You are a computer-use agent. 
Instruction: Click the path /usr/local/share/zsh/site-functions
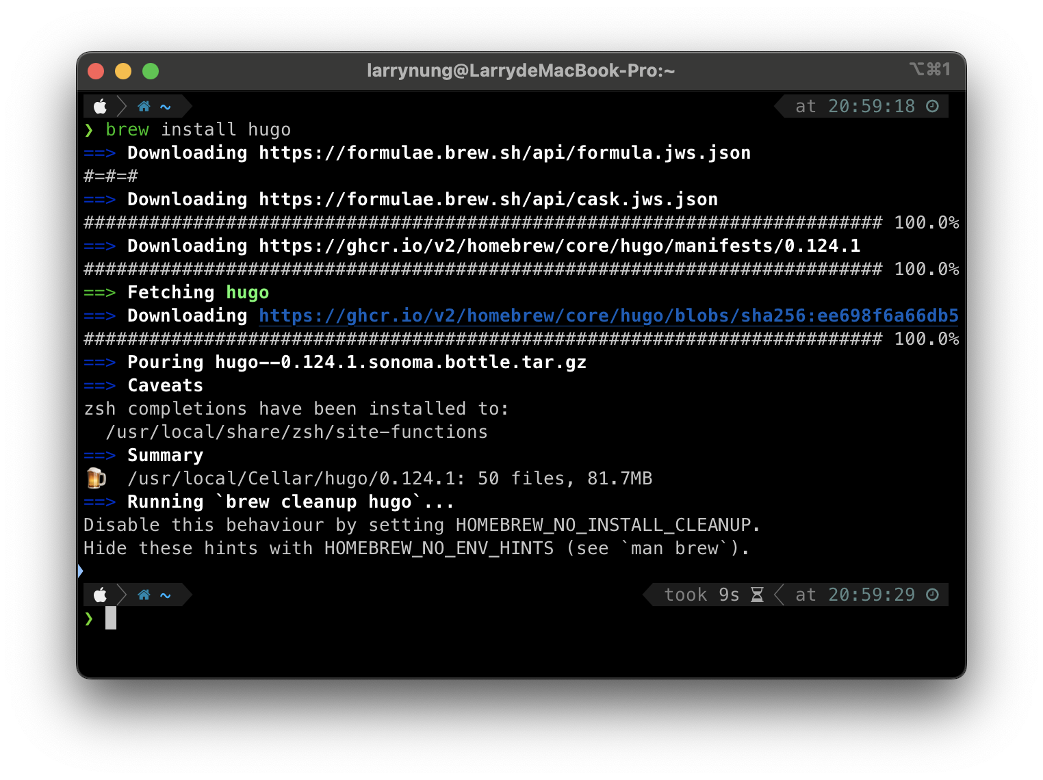(297, 432)
